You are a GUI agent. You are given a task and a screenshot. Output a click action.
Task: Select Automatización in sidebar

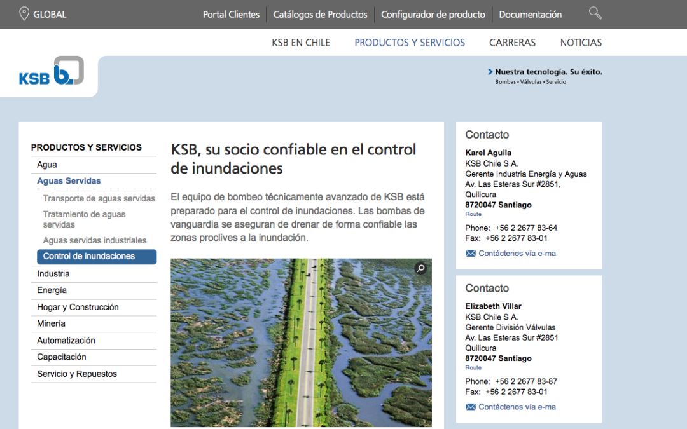[x=66, y=341]
